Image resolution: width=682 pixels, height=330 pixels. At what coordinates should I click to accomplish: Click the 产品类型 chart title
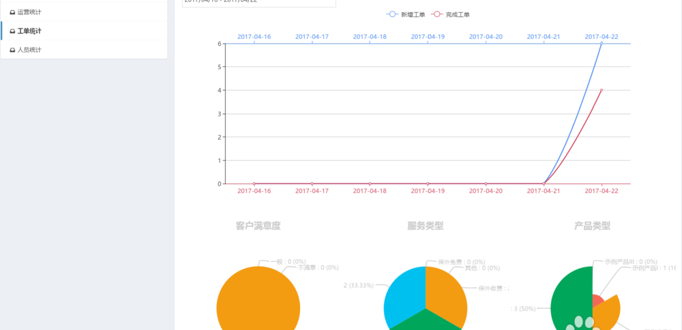tap(593, 226)
